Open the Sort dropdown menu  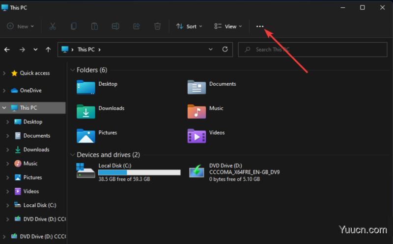pyautogui.click(x=189, y=26)
